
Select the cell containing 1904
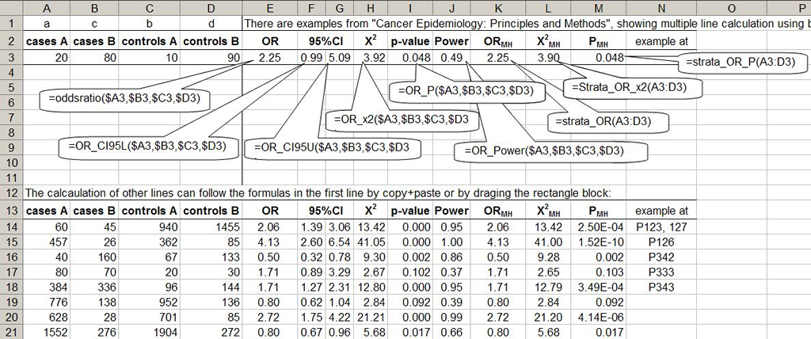point(150,333)
